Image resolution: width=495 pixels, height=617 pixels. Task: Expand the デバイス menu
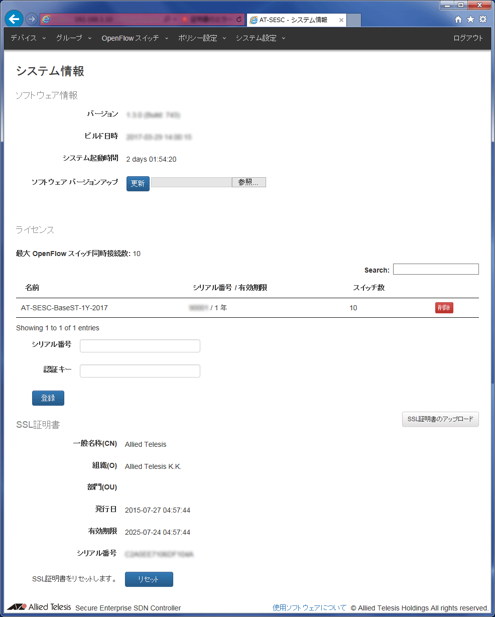[28, 38]
